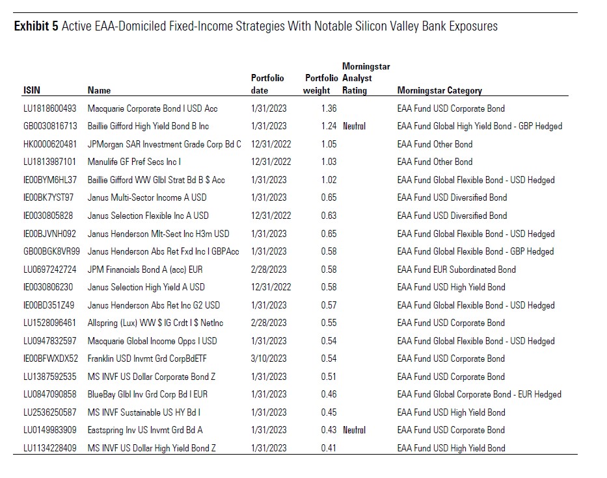The image size is (607, 478).
Task: Select Macquarie Corporate Bond I USD Acc
Action: point(152,108)
